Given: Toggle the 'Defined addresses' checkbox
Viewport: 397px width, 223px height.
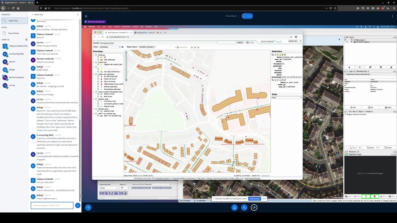Looking at the screenshot, I should click(99, 87).
